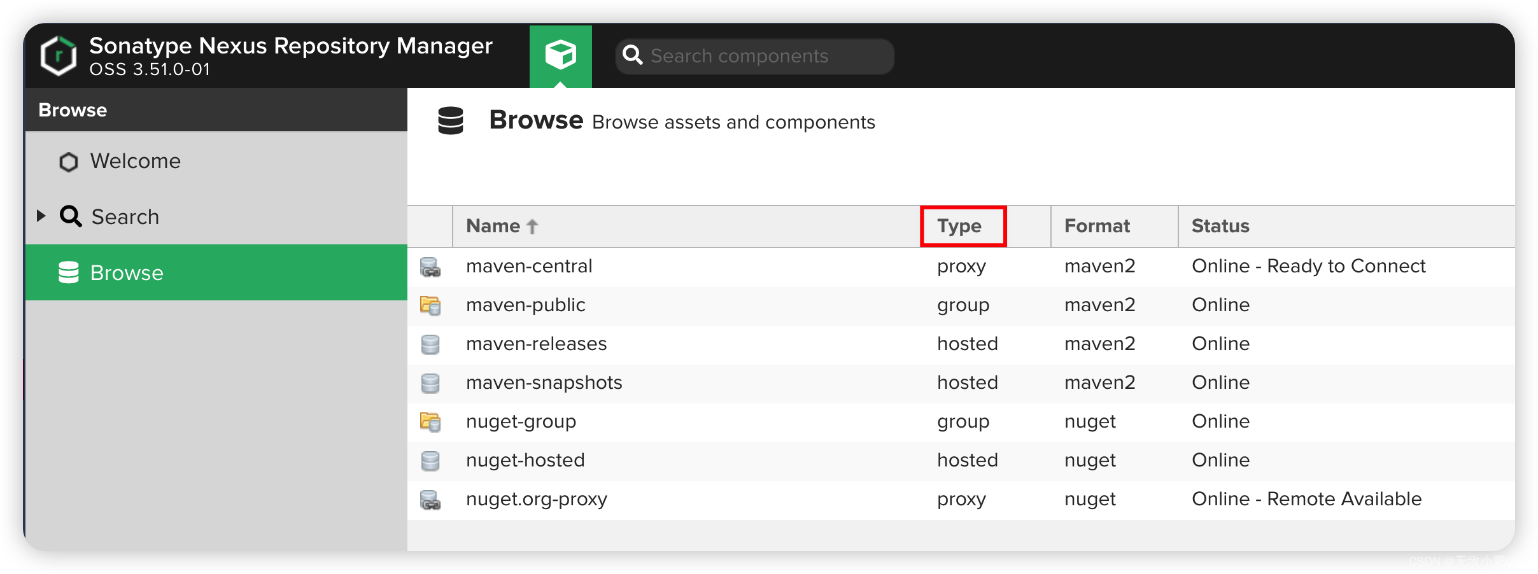
Task: Click maven2 format in maven-central row
Action: coord(1099,266)
